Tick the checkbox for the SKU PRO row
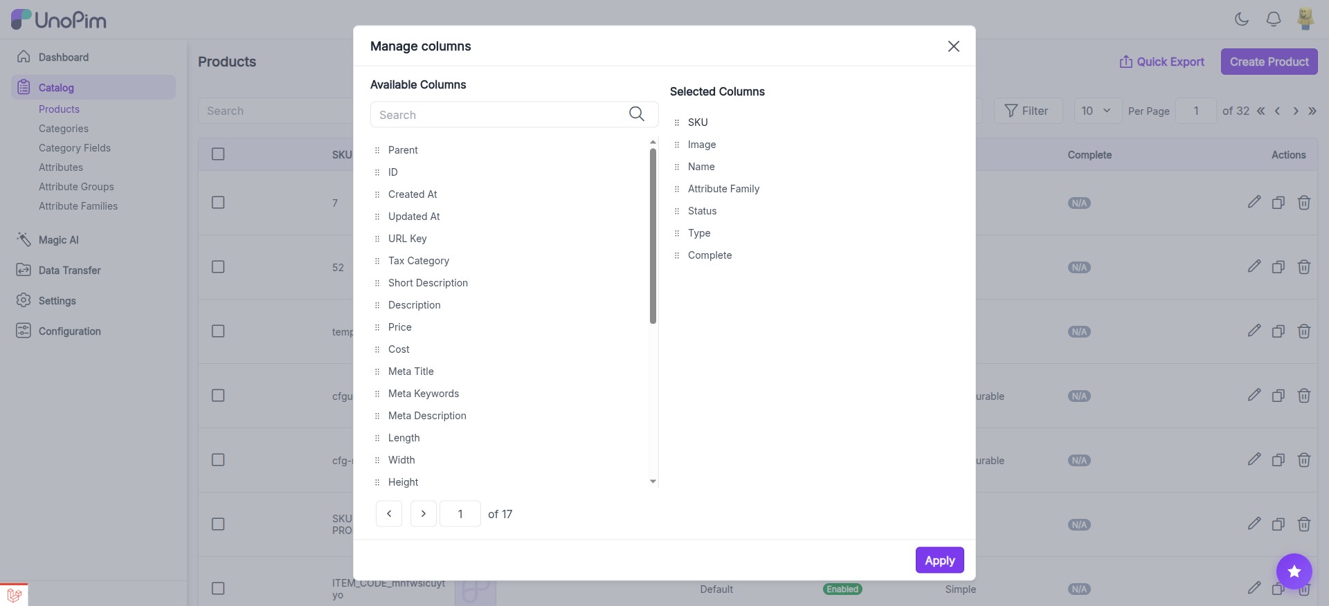The image size is (1329, 606). click(218, 524)
